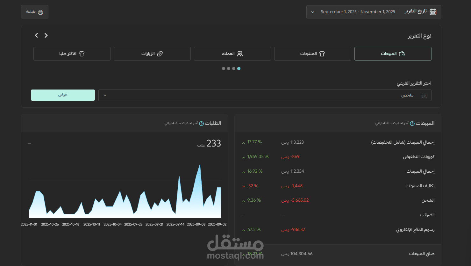Click the wallet icon in المبيعات tab
The image size is (471, 266).
coord(402,54)
